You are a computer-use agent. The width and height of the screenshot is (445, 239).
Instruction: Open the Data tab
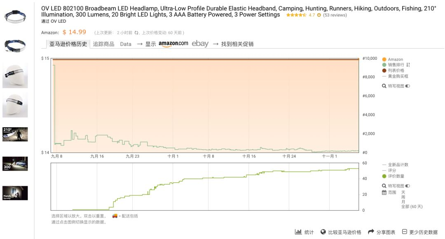[126, 44]
